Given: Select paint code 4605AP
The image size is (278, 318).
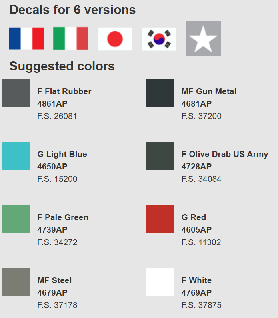Looking at the screenshot, I should 197,230.
